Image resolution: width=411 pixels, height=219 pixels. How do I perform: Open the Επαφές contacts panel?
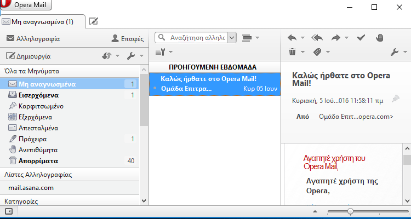tap(128, 39)
